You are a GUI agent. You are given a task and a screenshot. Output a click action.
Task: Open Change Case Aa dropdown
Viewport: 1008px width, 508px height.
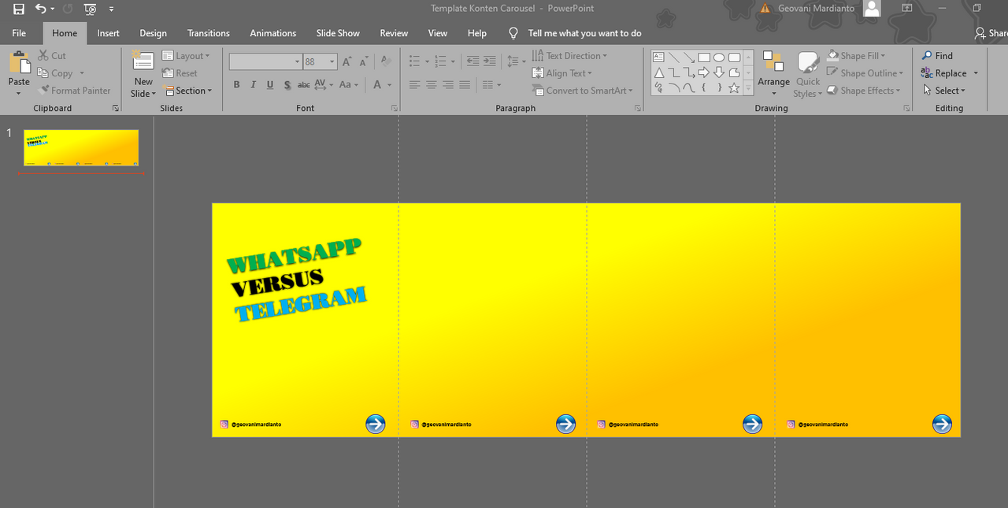tap(349, 85)
